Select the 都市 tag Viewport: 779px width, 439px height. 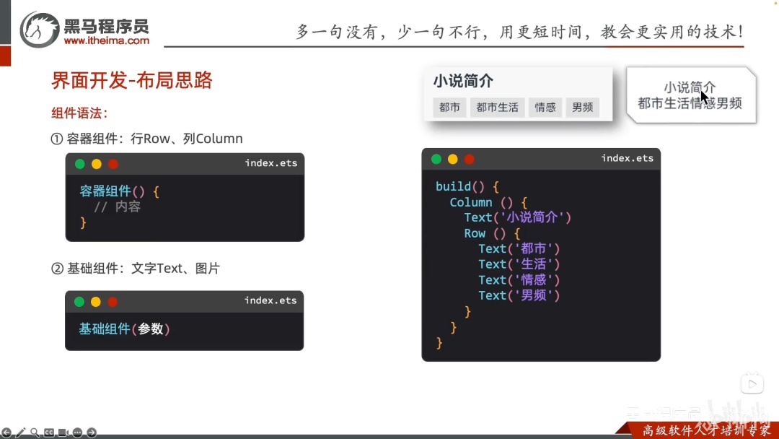(x=449, y=108)
